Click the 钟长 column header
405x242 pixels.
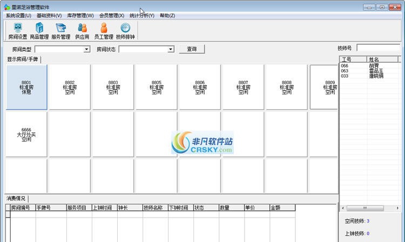130,207
